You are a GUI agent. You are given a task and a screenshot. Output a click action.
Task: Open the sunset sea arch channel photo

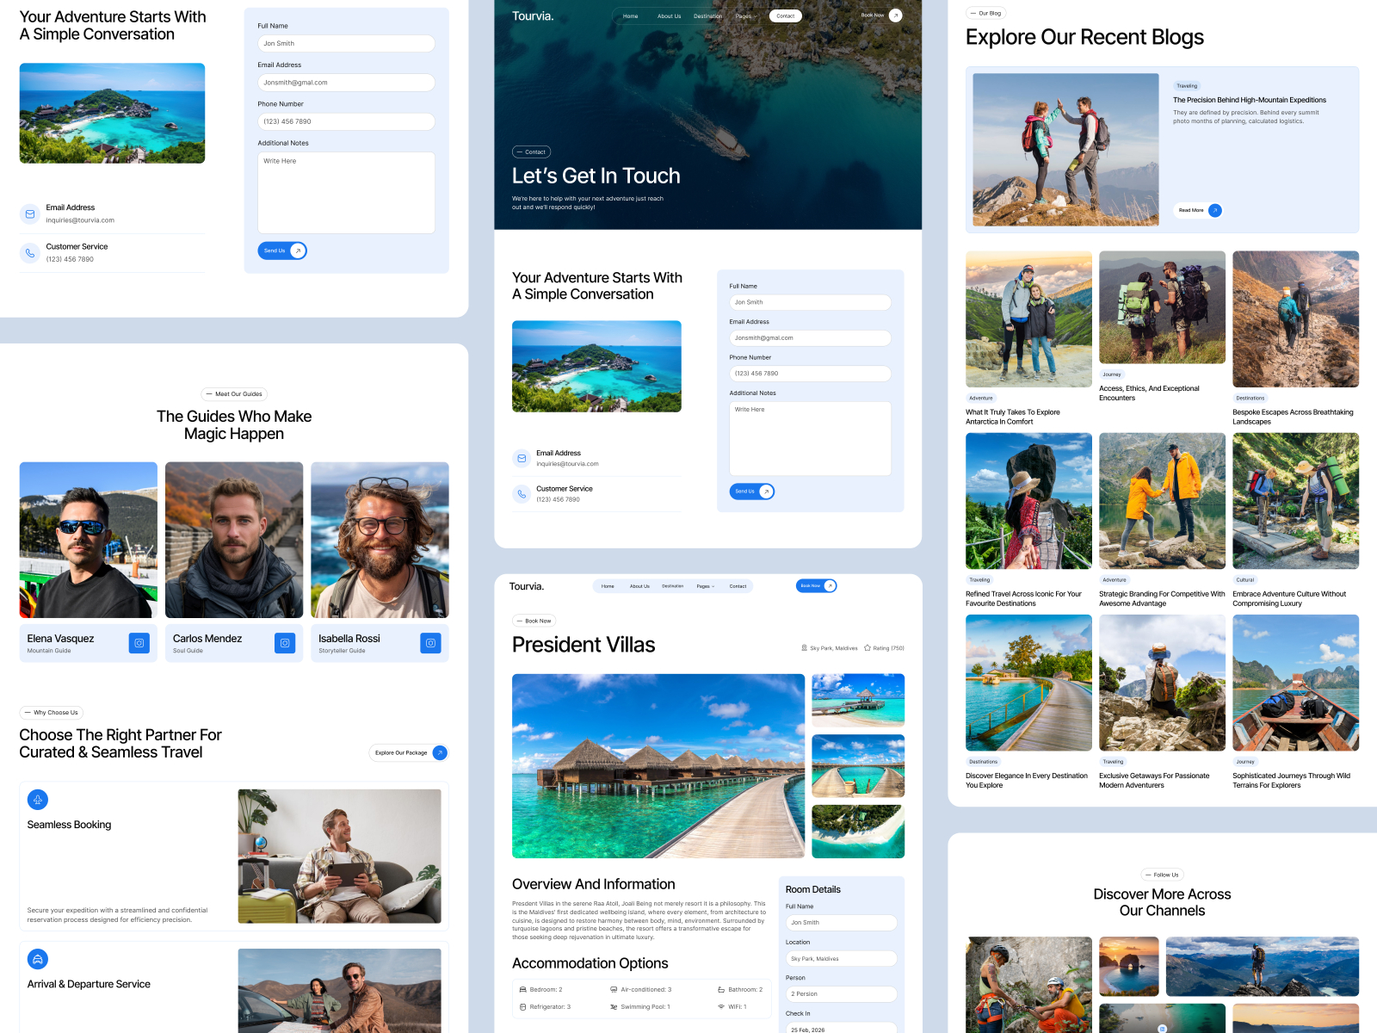[1129, 967]
